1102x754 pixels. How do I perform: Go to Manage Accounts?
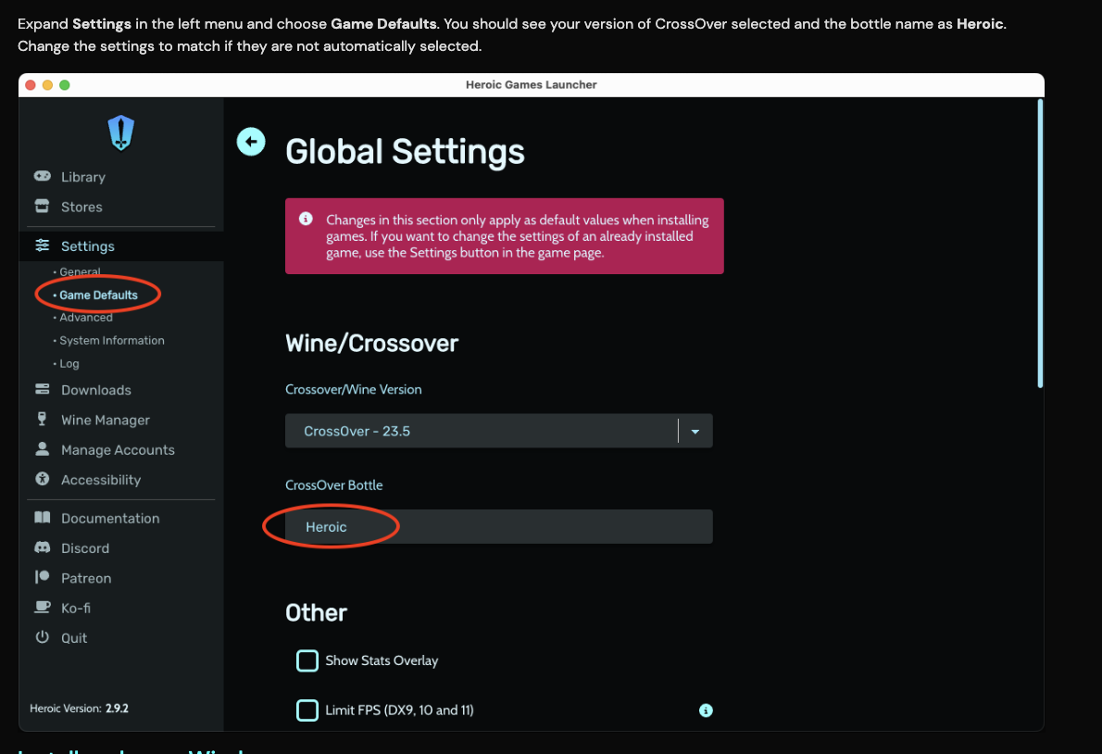pos(118,450)
